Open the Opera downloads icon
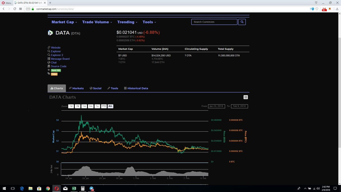 (337, 9)
